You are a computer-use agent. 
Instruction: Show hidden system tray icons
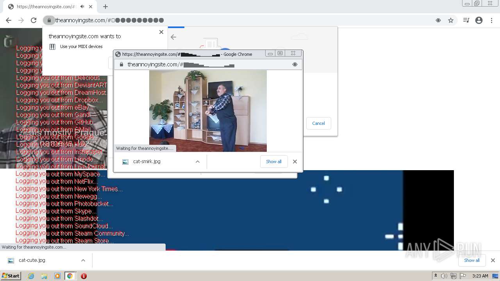click(436, 276)
